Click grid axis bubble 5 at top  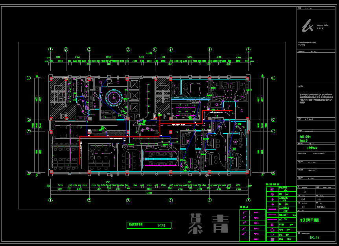tap(171, 50)
